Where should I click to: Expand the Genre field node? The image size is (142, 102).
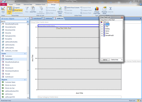102,31
